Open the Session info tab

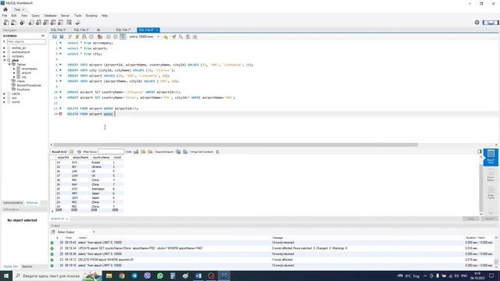click(x=27, y=266)
